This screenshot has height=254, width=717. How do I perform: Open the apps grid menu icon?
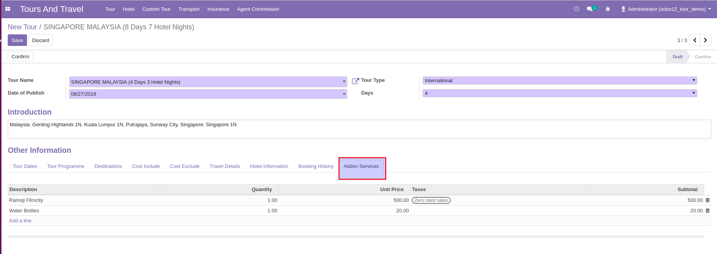8,9
